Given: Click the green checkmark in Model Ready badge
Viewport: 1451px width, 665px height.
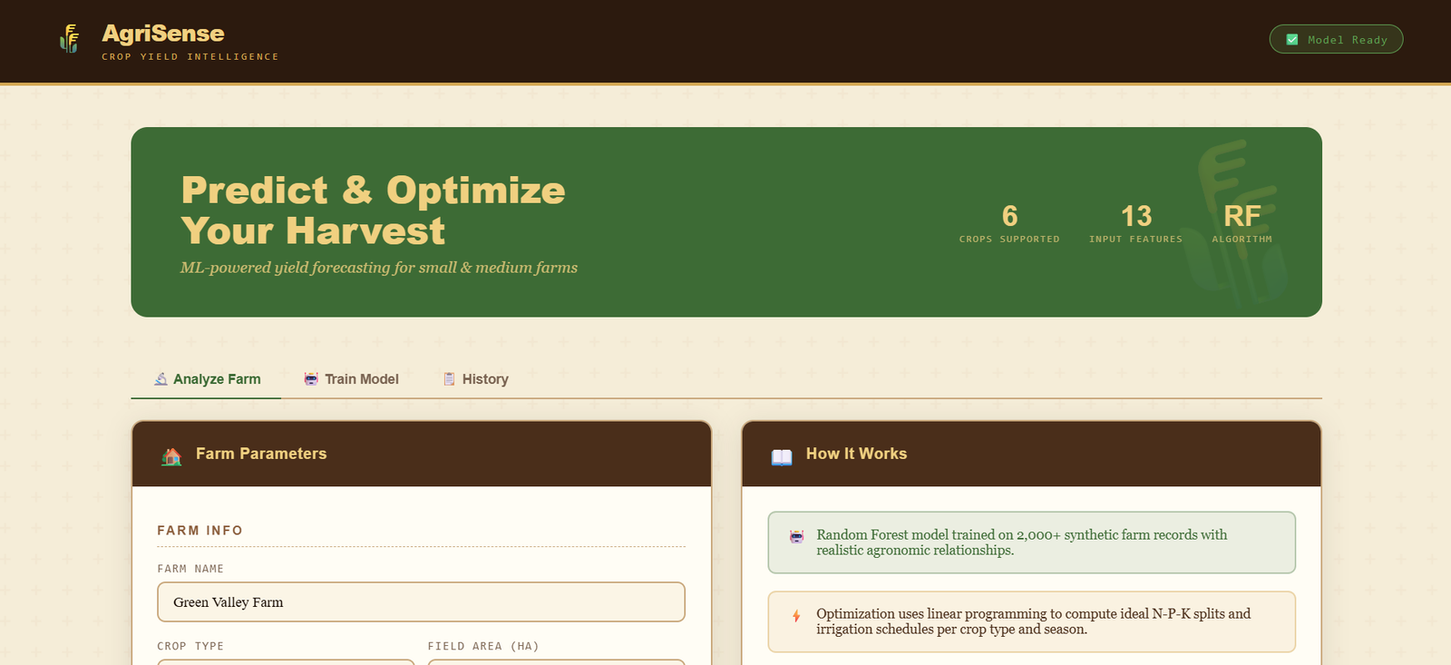Looking at the screenshot, I should (1292, 40).
